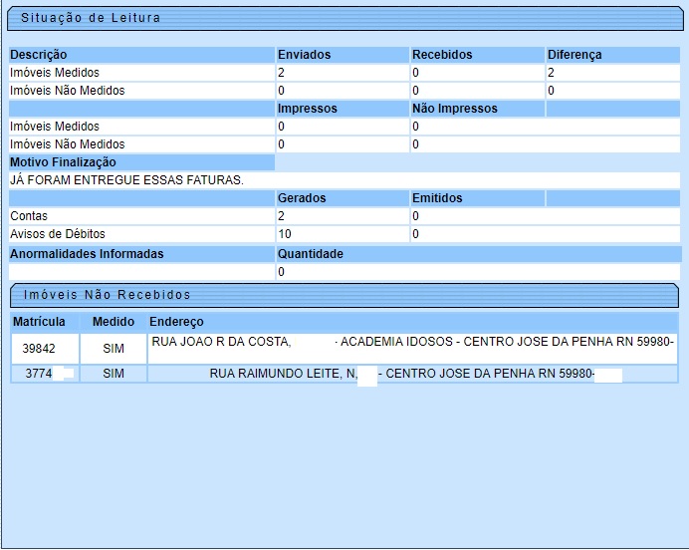Click the Enviados column header
The width and height of the screenshot is (689, 550).
coord(304,55)
